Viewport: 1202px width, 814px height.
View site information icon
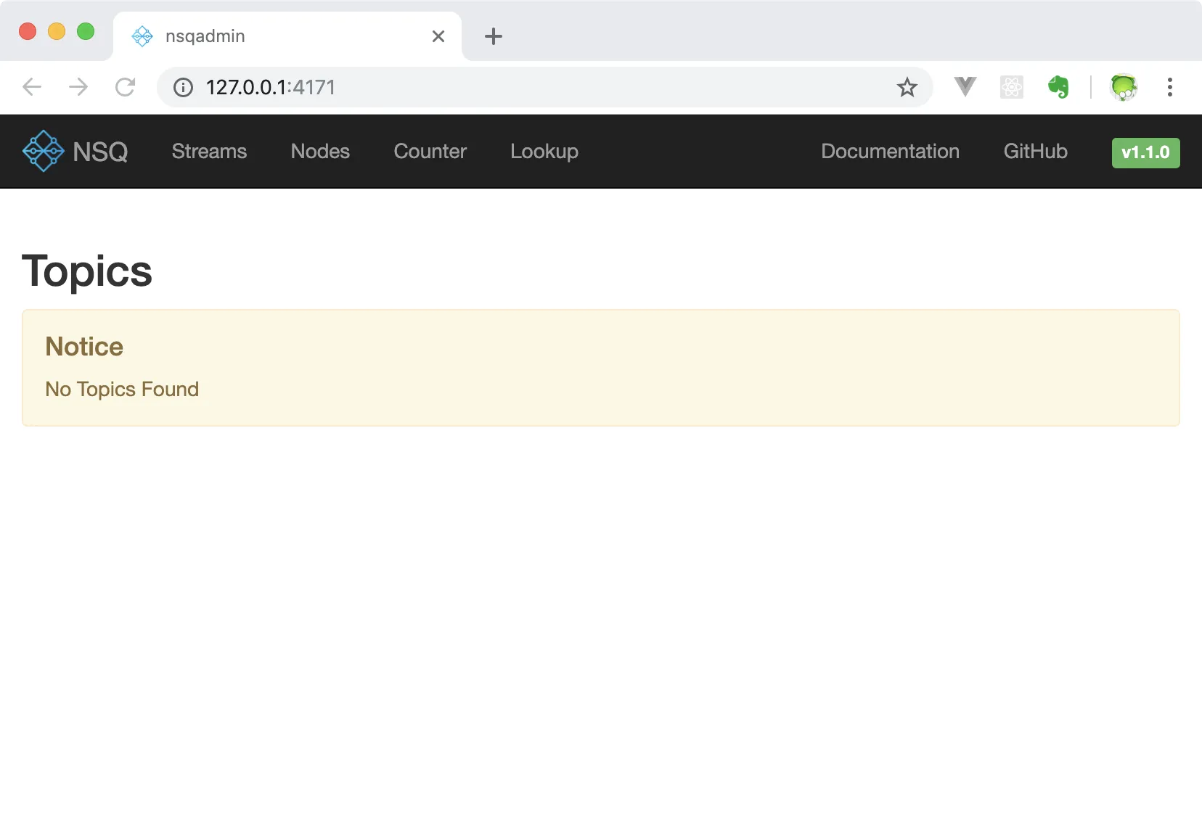183,88
